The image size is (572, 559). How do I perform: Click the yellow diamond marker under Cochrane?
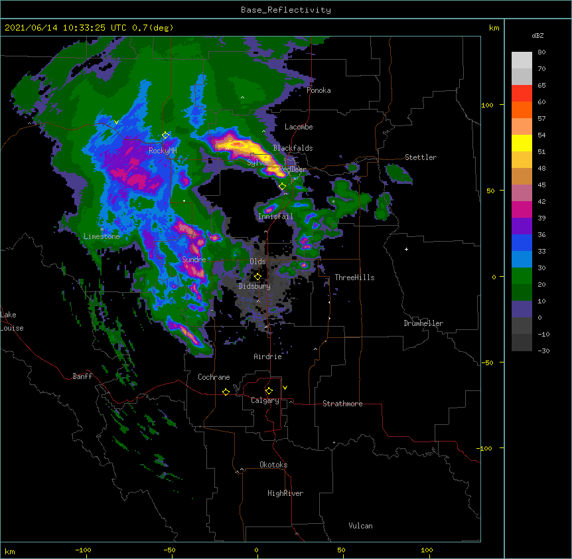[x=226, y=392]
